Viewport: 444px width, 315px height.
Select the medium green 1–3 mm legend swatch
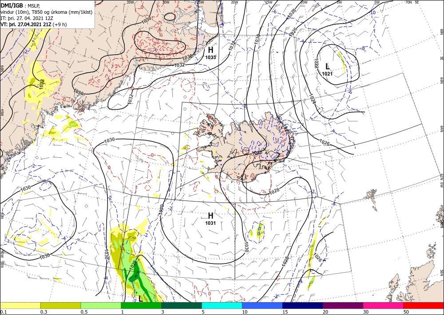141,305
